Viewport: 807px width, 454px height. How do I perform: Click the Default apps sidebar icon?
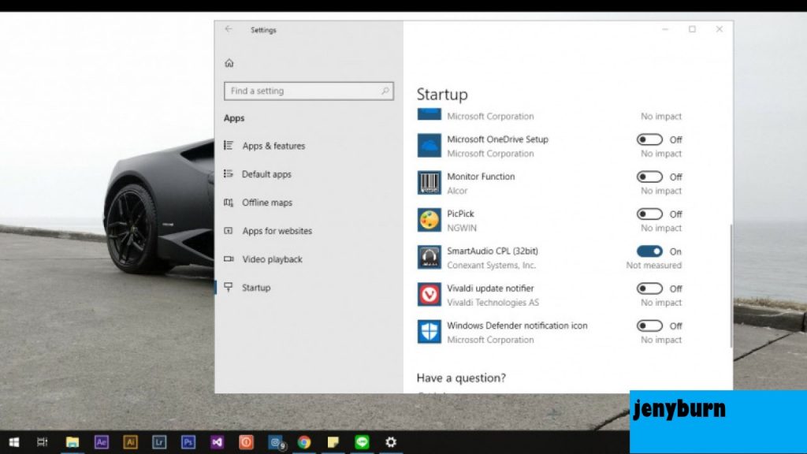pyautogui.click(x=229, y=174)
